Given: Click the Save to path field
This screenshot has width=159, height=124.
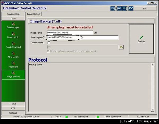Looking at the screenshot, I should click(83, 37).
